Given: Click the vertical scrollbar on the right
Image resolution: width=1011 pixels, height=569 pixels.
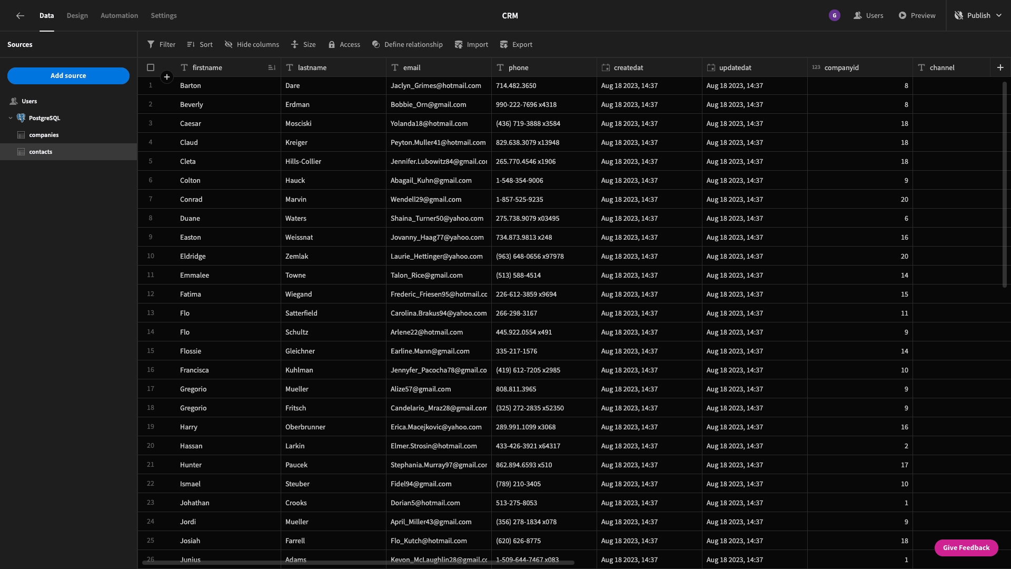Looking at the screenshot, I should coord(1005,184).
